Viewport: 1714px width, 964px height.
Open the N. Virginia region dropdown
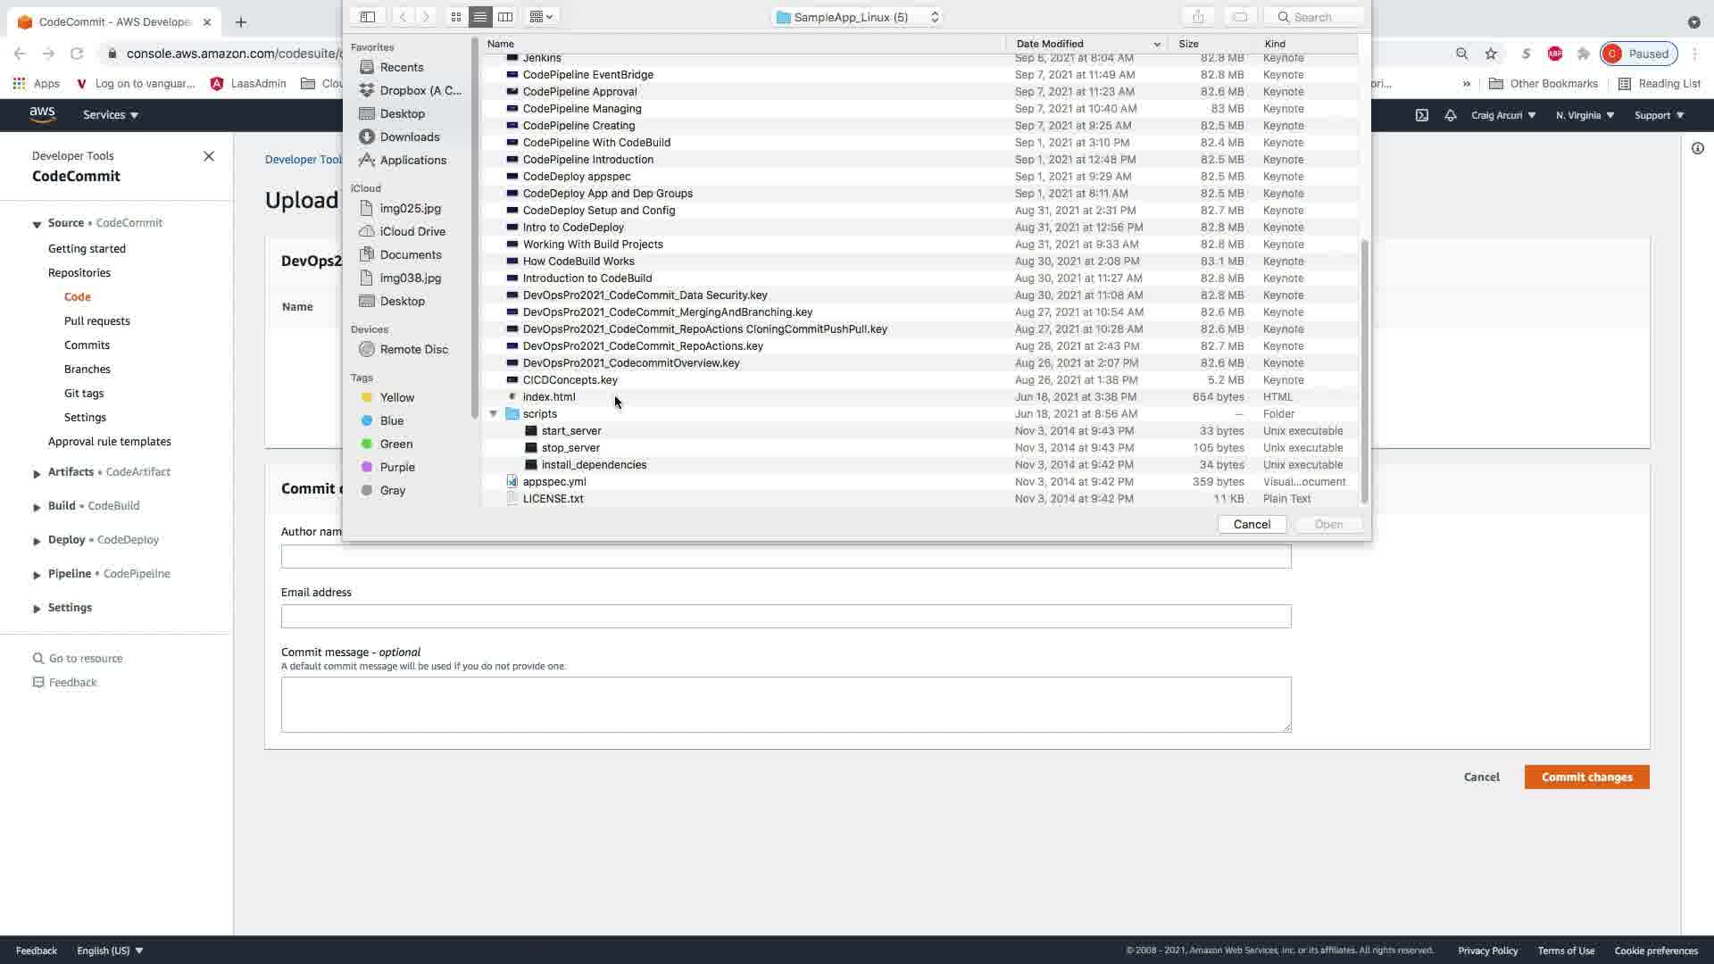[x=1585, y=115]
